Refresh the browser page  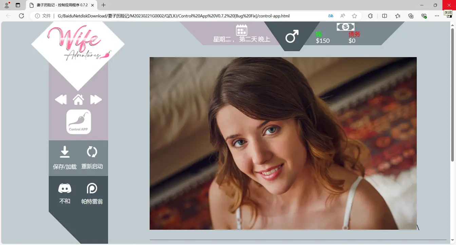[21, 16]
